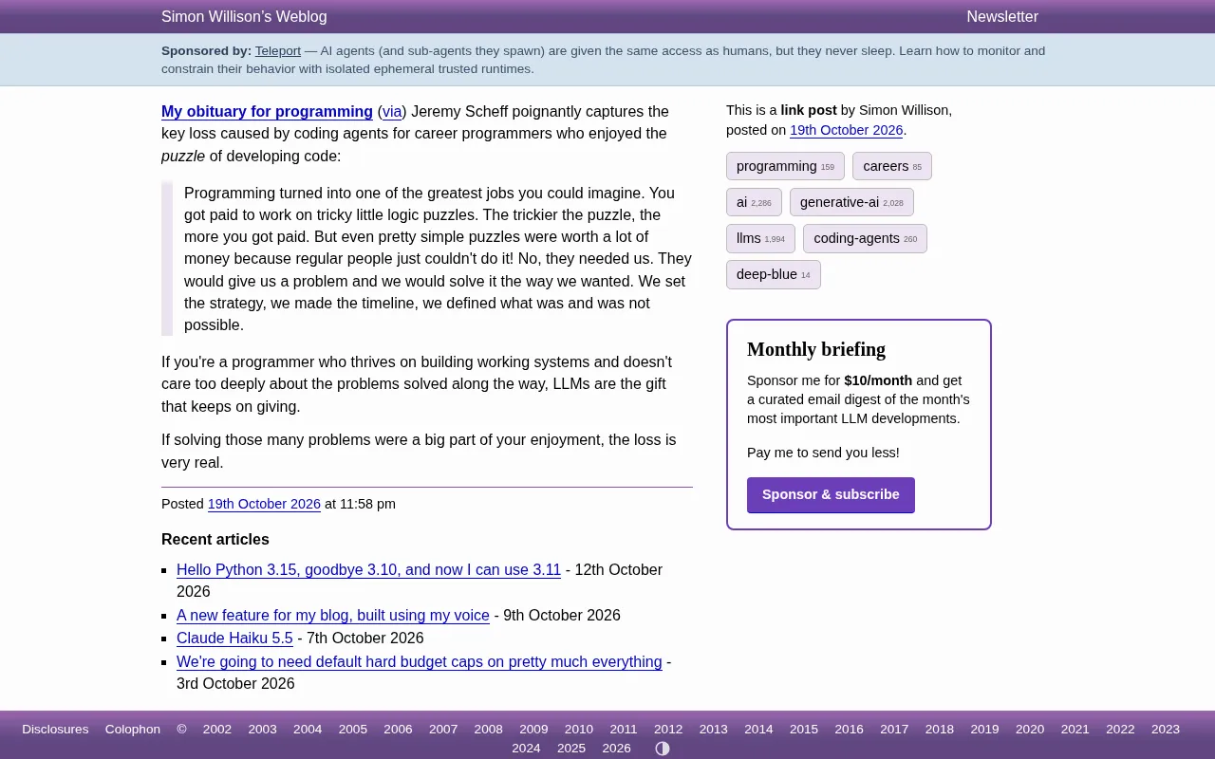Image resolution: width=1215 pixels, height=759 pixels.
Task: Open the default hard budget caps article
Action: [x=420, y=661]
